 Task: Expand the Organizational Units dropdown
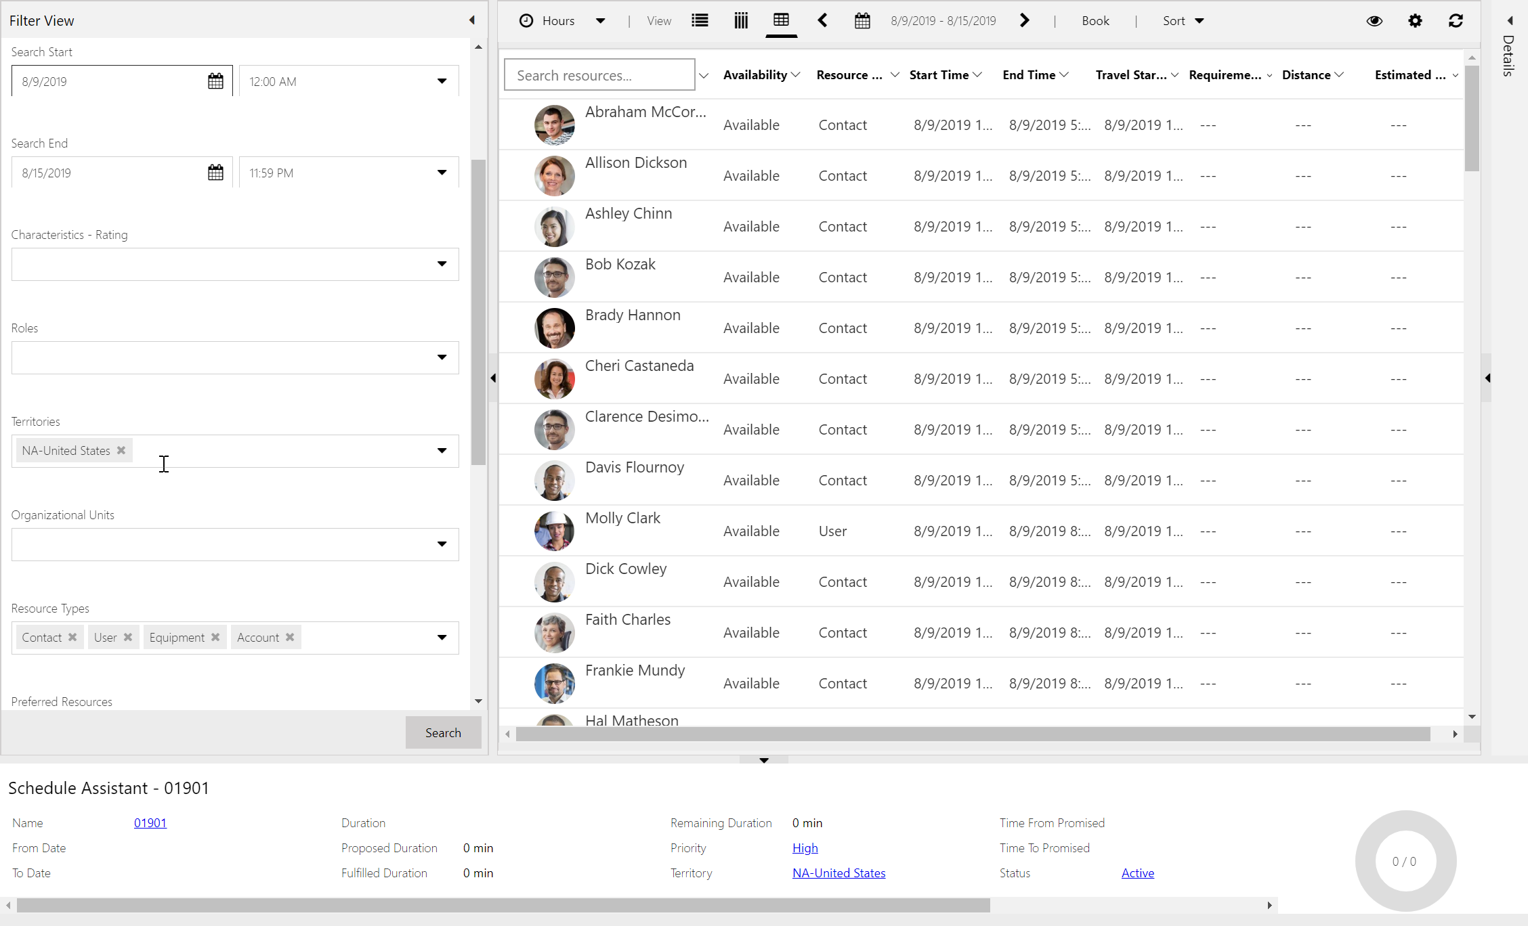[442, 543]
